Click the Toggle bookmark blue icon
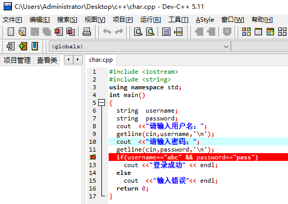Image resolution: width=288 pixels, height=204 pixels. (35, 46)
